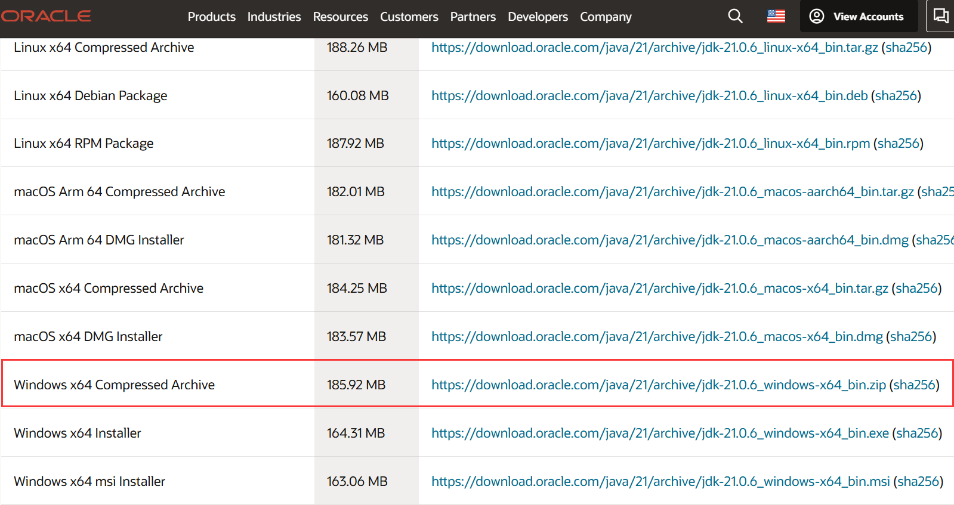Select the "macOS x64 DMG Installer" label

[88, 336]
